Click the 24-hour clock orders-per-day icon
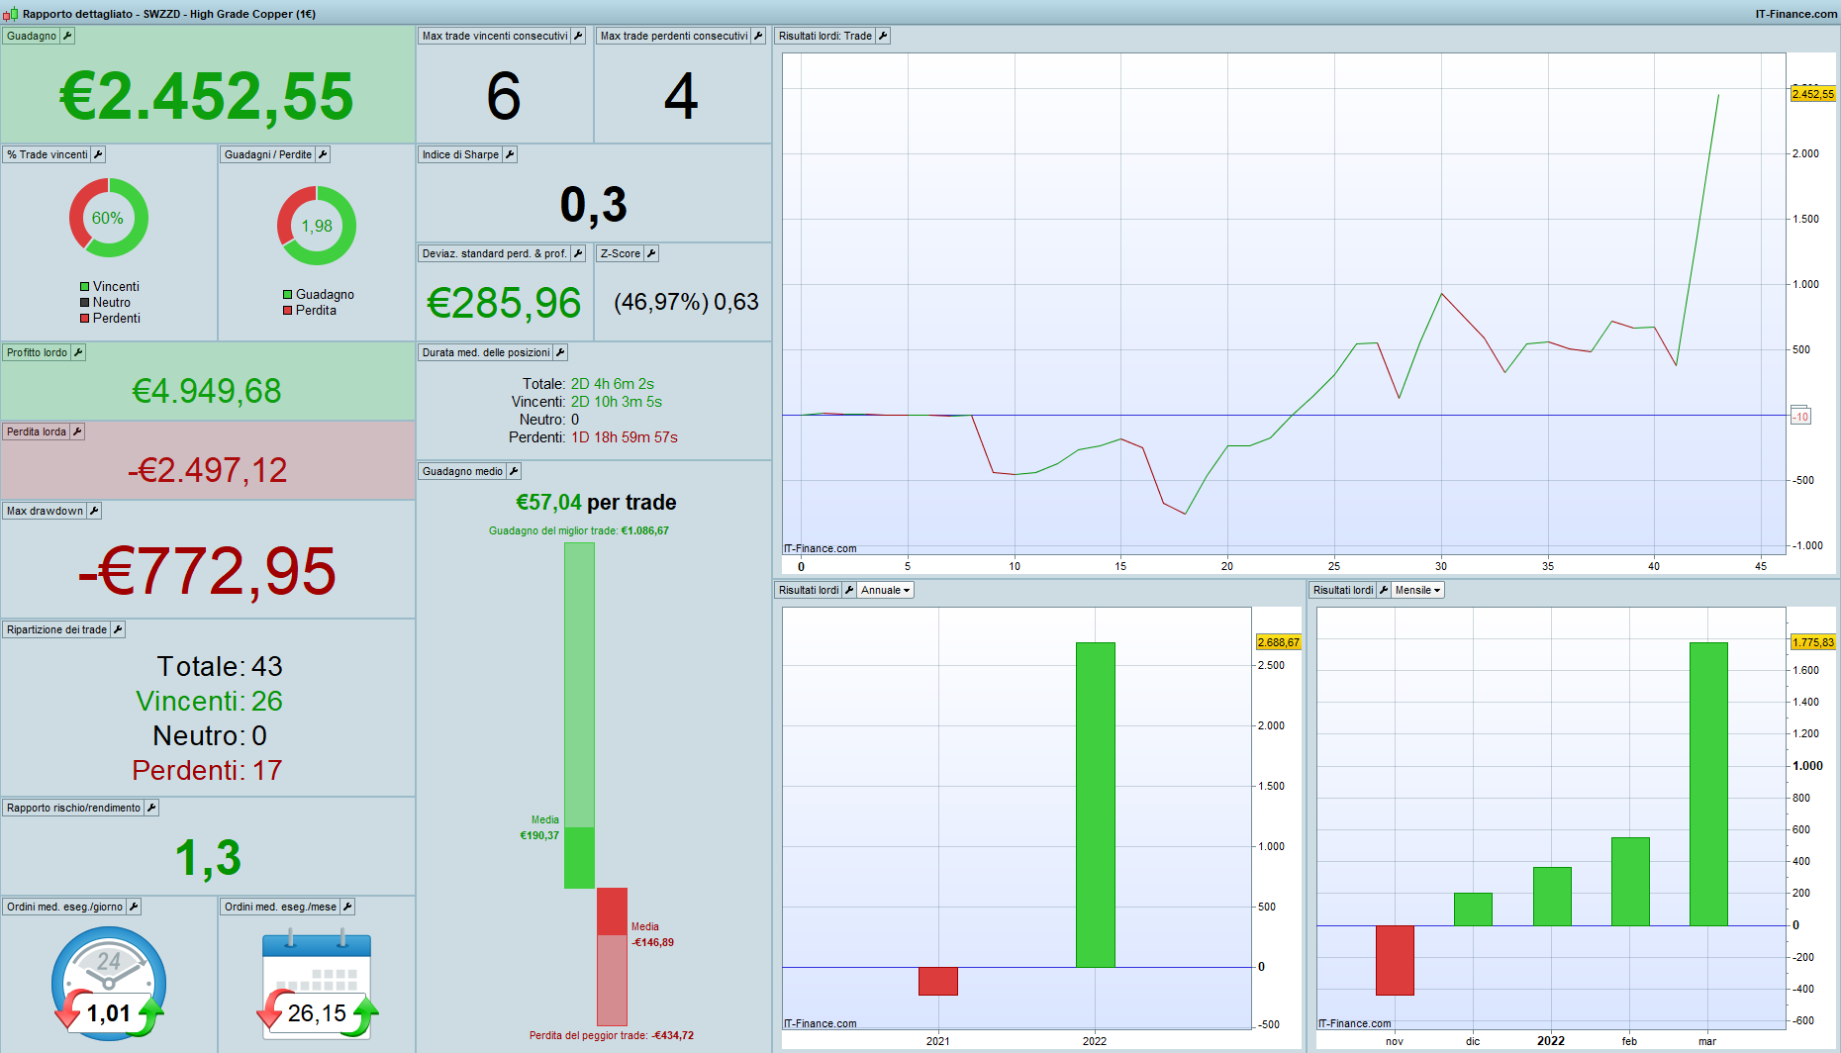Viewport: 1841px width, 1053px height. (109, 983)
